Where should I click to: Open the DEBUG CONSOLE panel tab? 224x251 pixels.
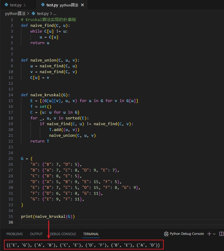[63, 234]
